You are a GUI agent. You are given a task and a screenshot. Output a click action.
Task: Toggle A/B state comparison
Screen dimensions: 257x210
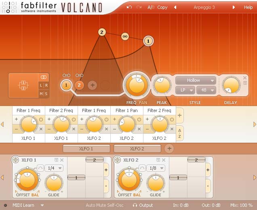tap(151, 7)
